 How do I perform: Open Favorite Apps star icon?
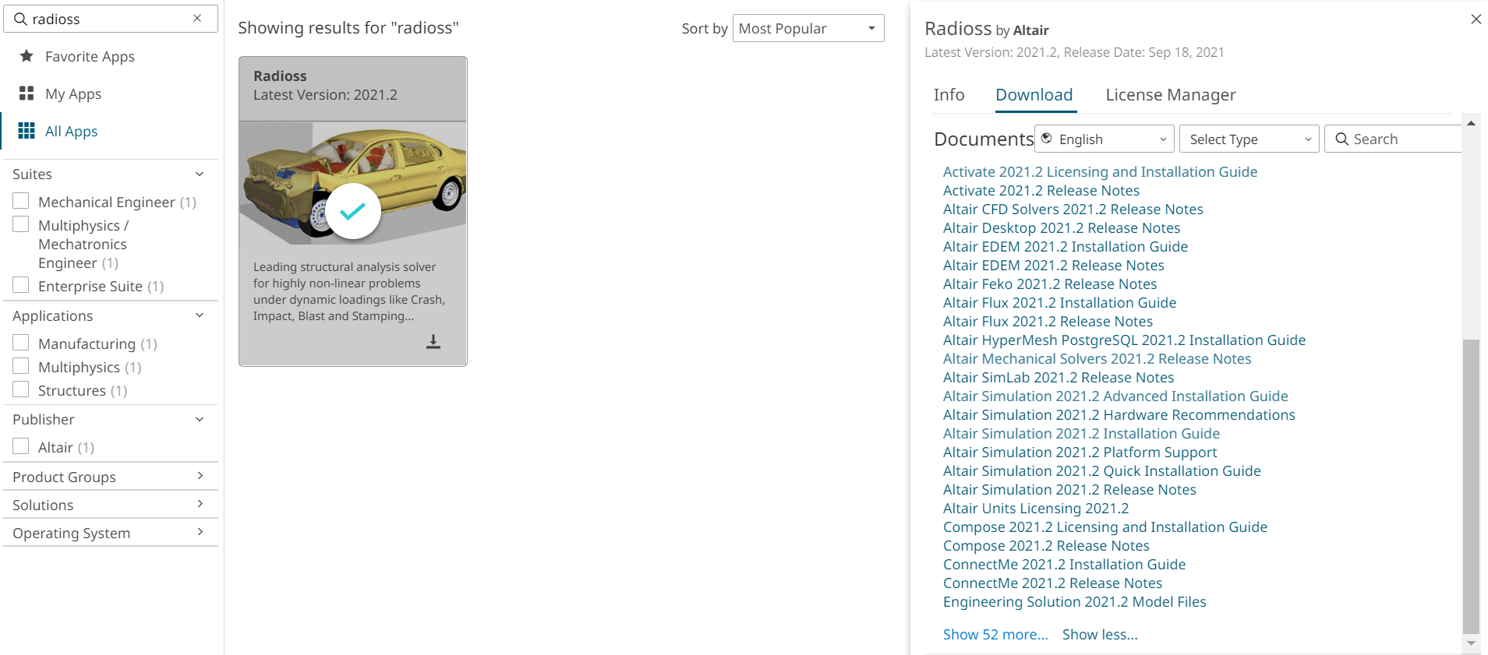click(x=27, y=56)
